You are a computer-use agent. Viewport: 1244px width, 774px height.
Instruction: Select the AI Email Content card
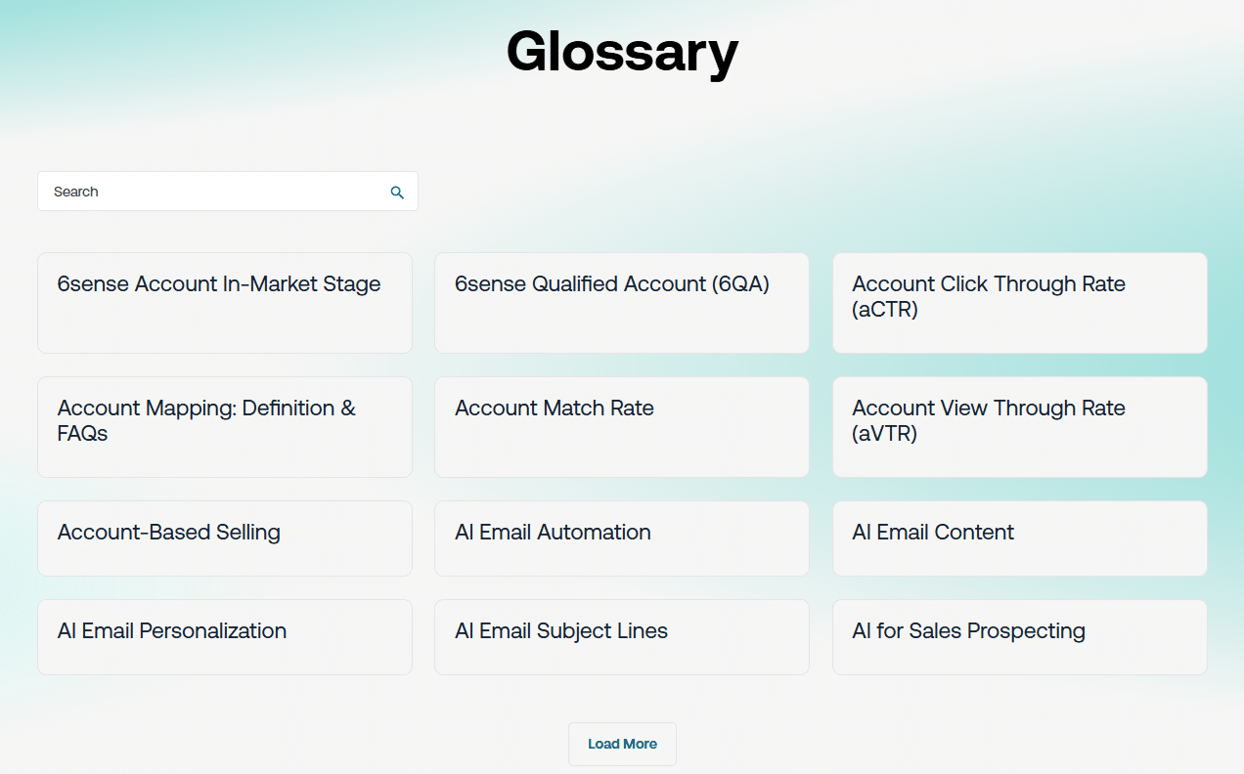click(1019, 538)
